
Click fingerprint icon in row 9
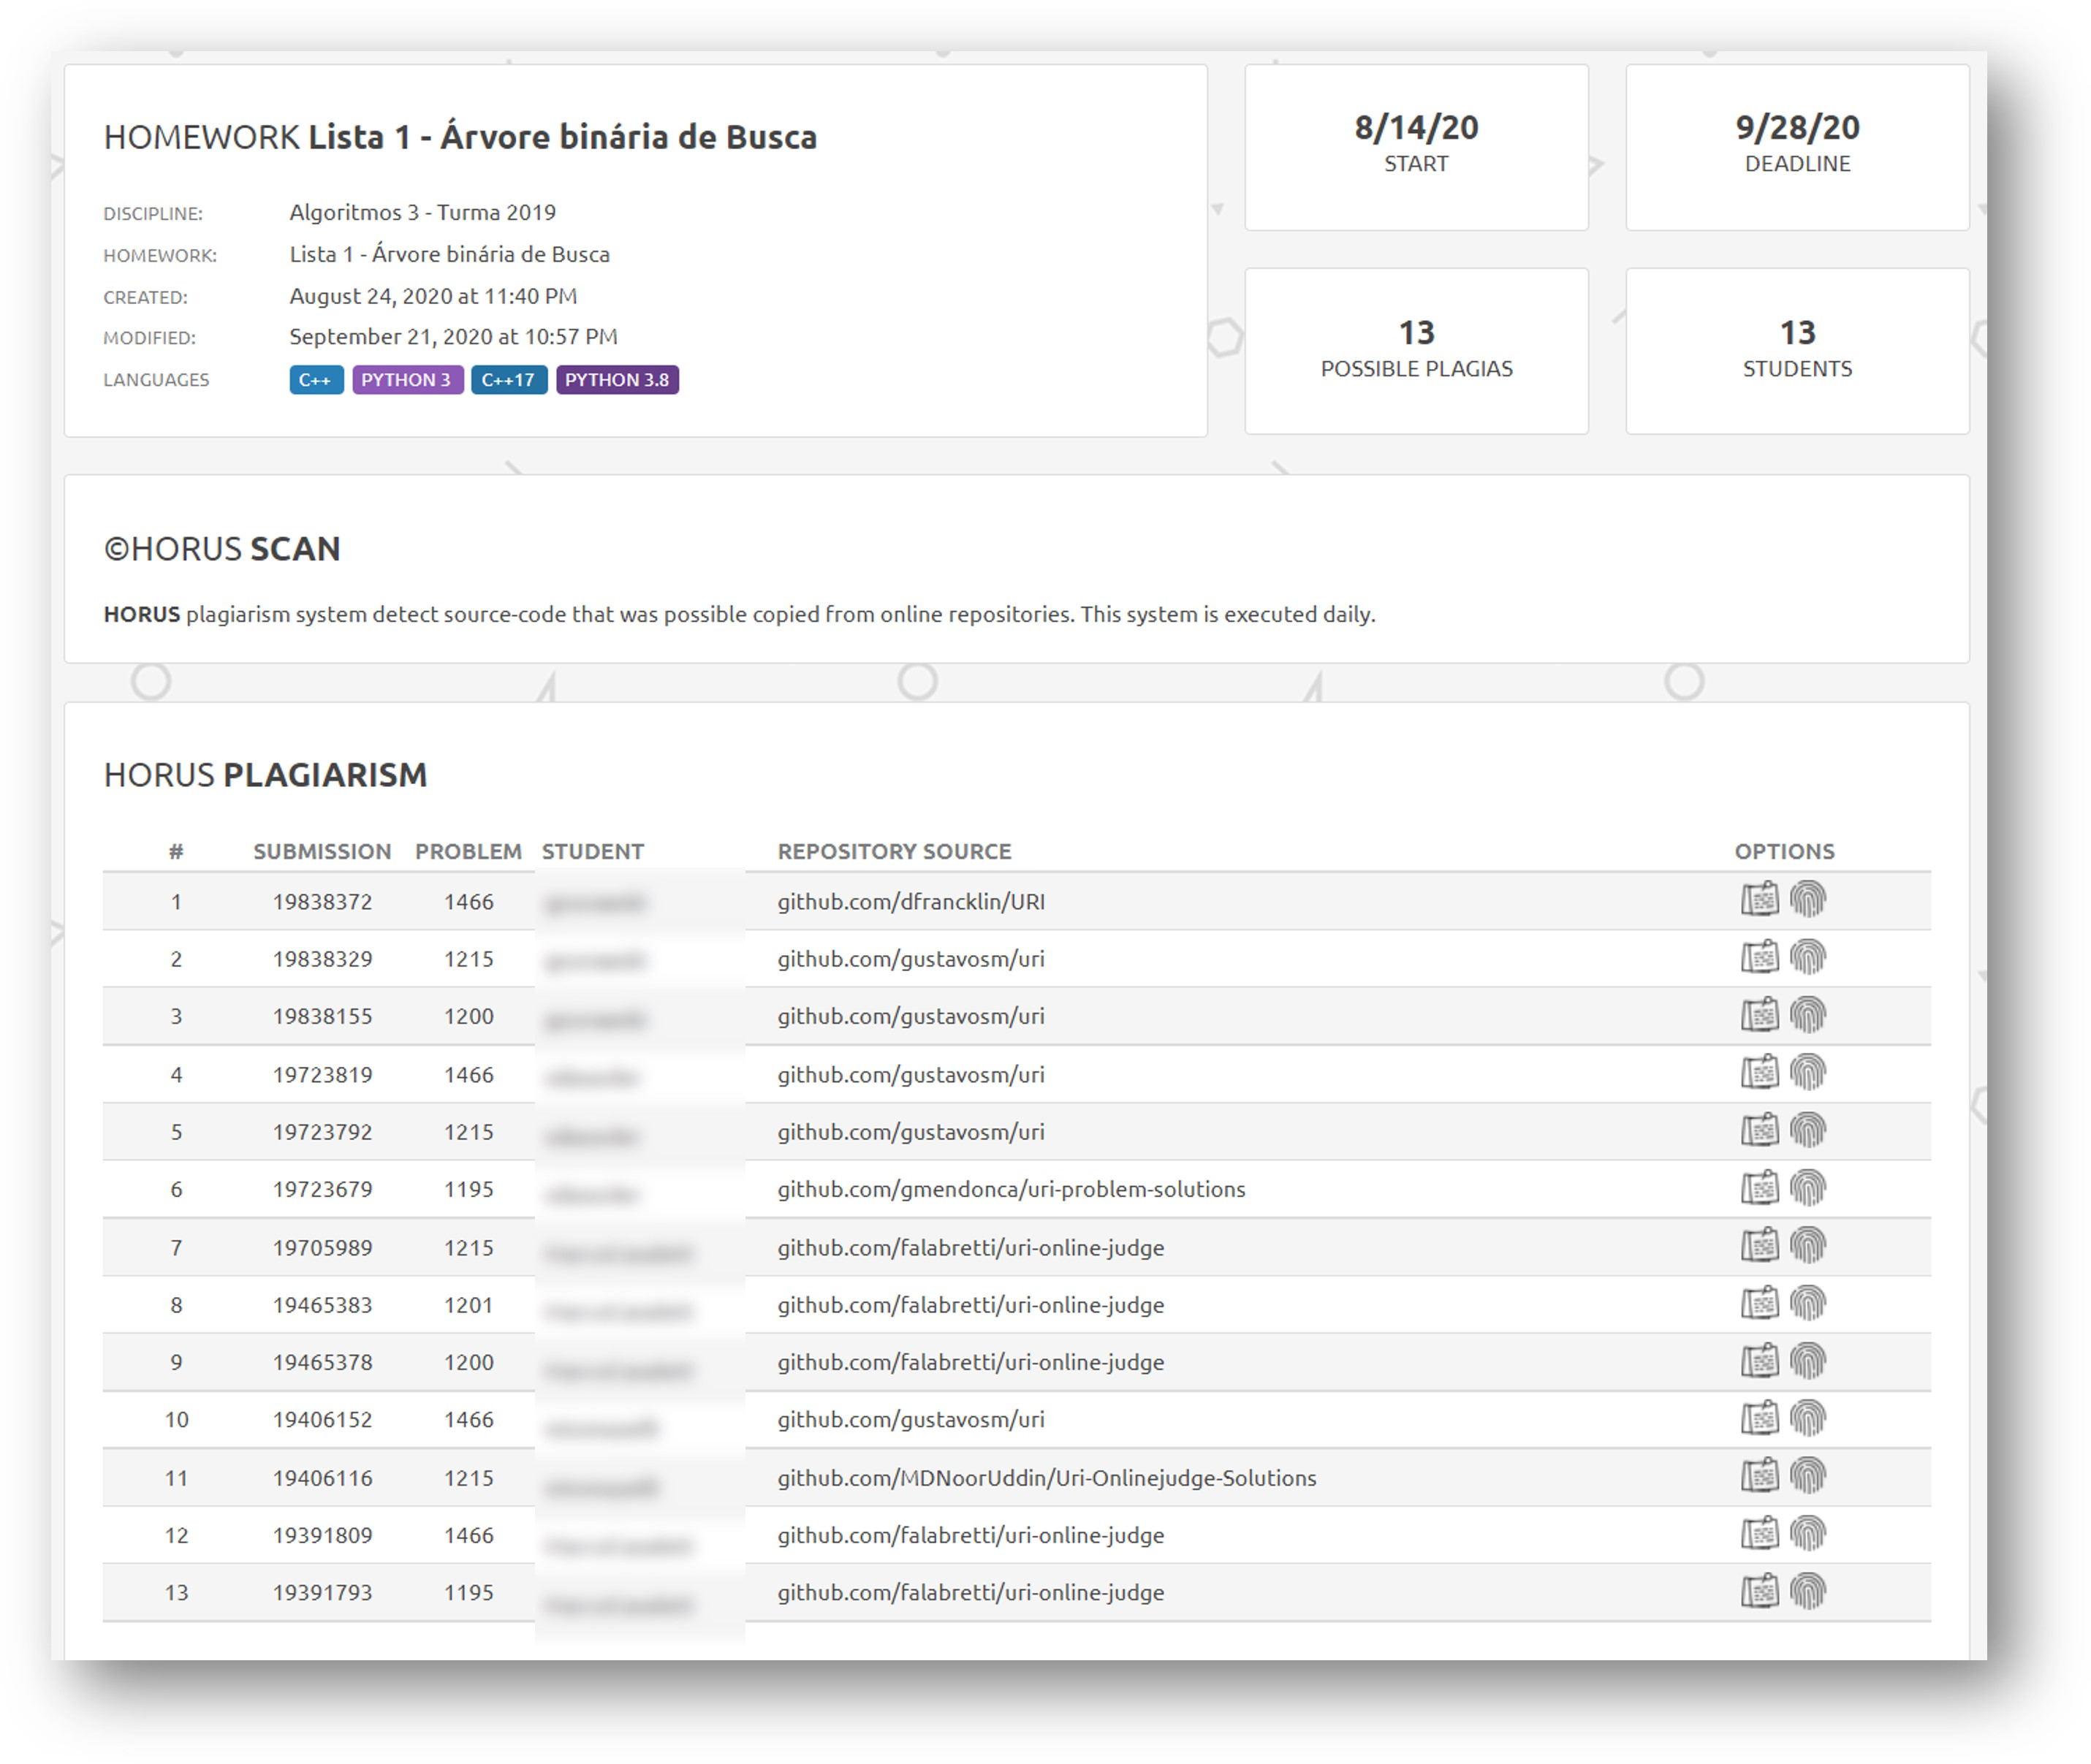coord(1807,1361)
